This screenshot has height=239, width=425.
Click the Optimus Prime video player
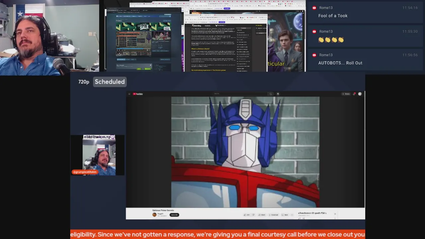click(245, 152)
